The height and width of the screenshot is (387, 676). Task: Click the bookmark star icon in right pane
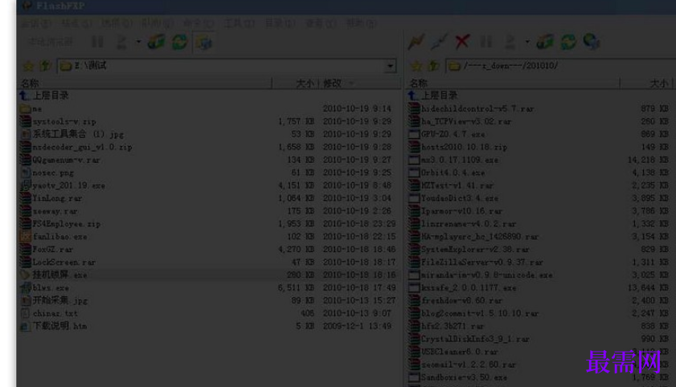tap(416, 66)
